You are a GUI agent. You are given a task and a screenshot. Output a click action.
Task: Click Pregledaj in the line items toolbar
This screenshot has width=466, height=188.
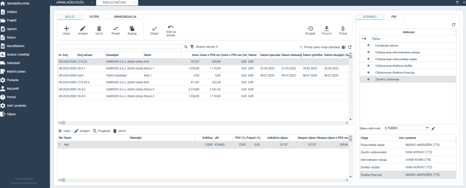coord(101,131)
